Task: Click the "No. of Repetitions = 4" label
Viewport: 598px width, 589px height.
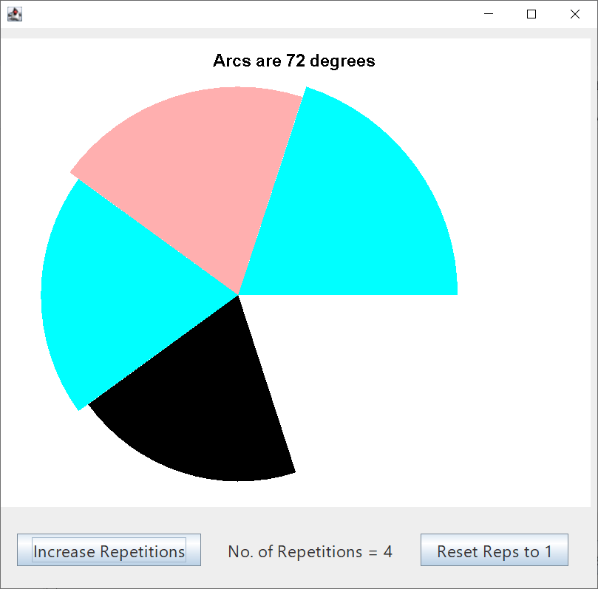Action: click(310, 551)
